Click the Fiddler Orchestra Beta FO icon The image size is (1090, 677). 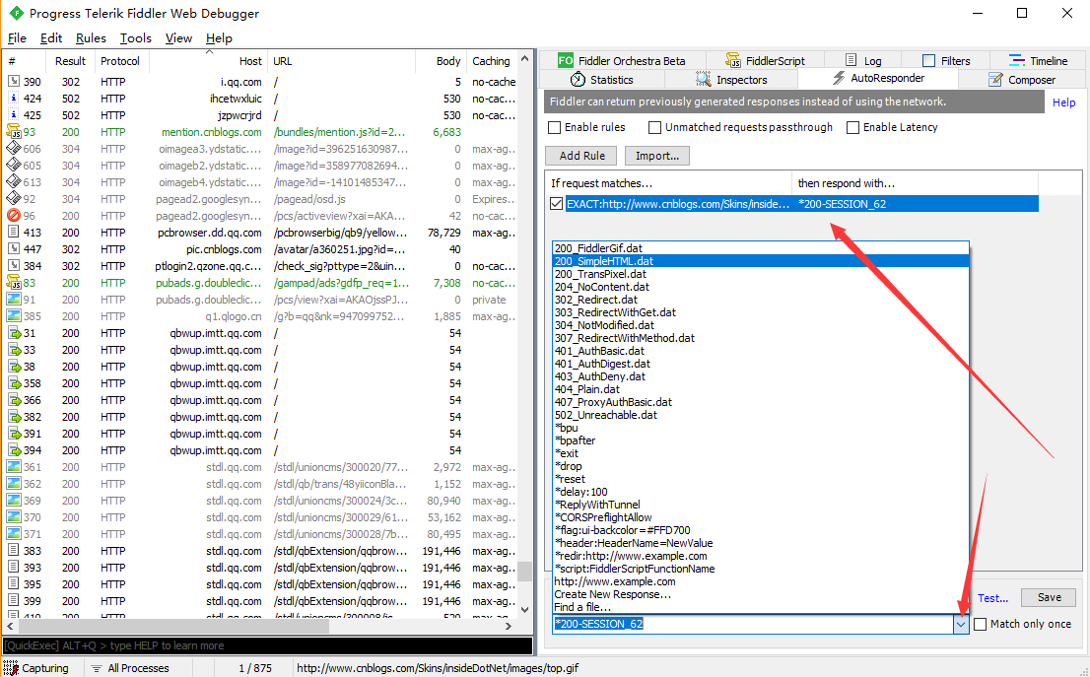(x=565, y=61)
